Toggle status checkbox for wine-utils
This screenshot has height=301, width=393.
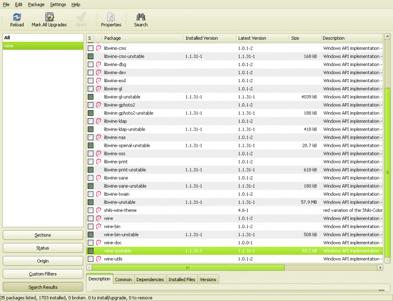[90, 259]
